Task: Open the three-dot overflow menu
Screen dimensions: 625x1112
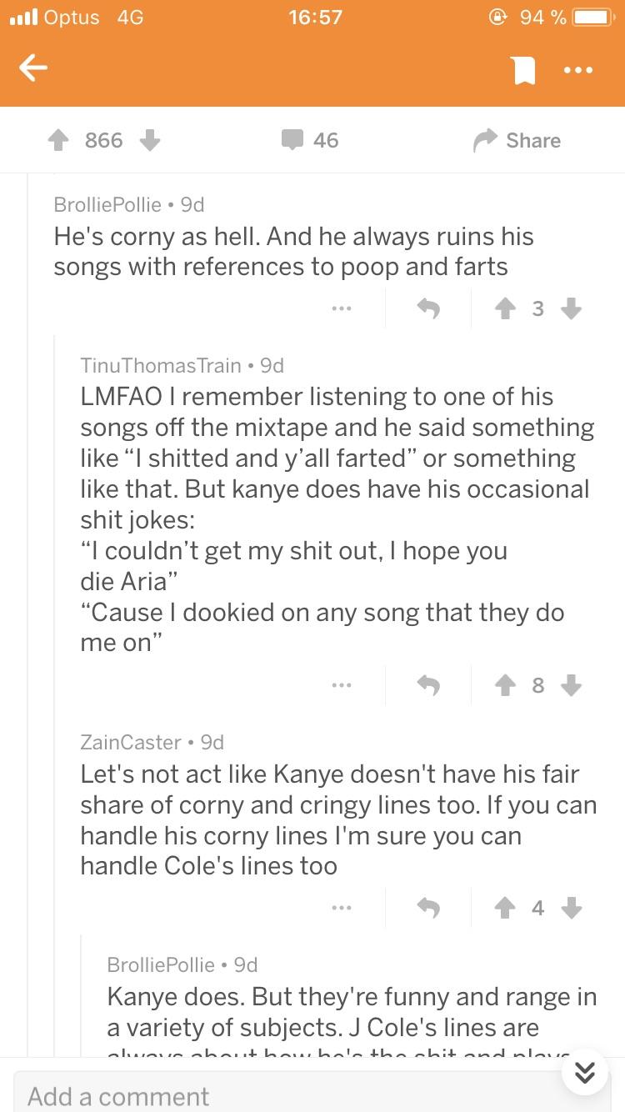Action: click(x=578, y=70)
